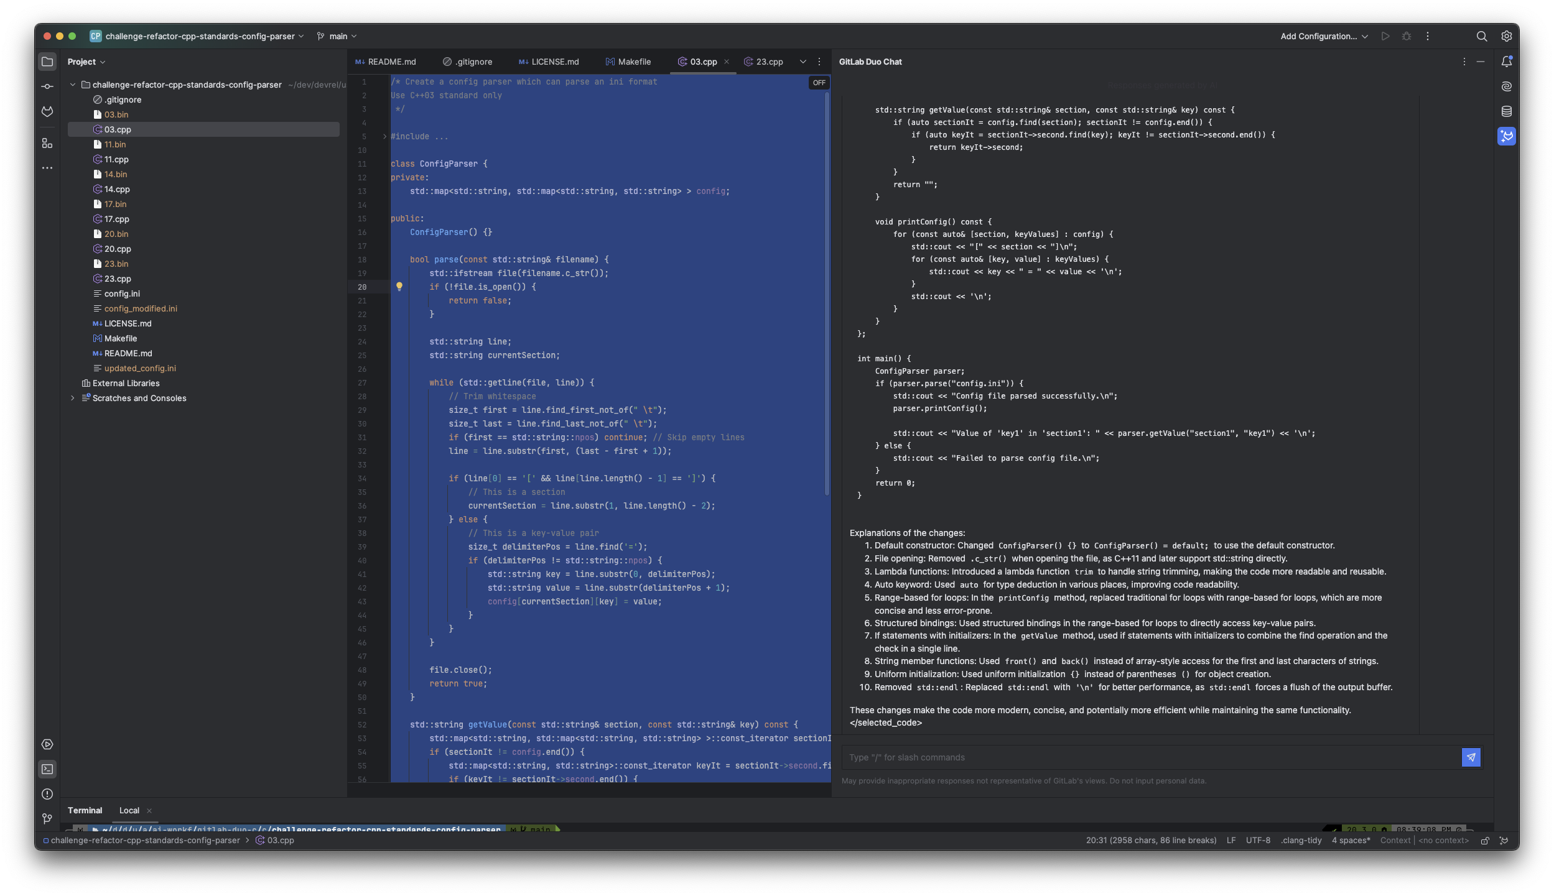The width and height of the screenshot is (1554, 896).
Task: Toggle the GitLab Duo Chat sidebar icon
Action: [x=1506, y=136]
